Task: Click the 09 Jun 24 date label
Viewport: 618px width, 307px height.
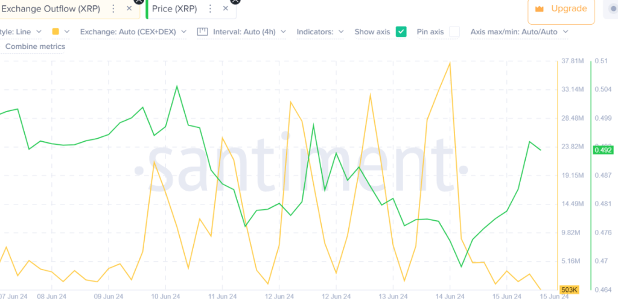Action: pos(109,296)
